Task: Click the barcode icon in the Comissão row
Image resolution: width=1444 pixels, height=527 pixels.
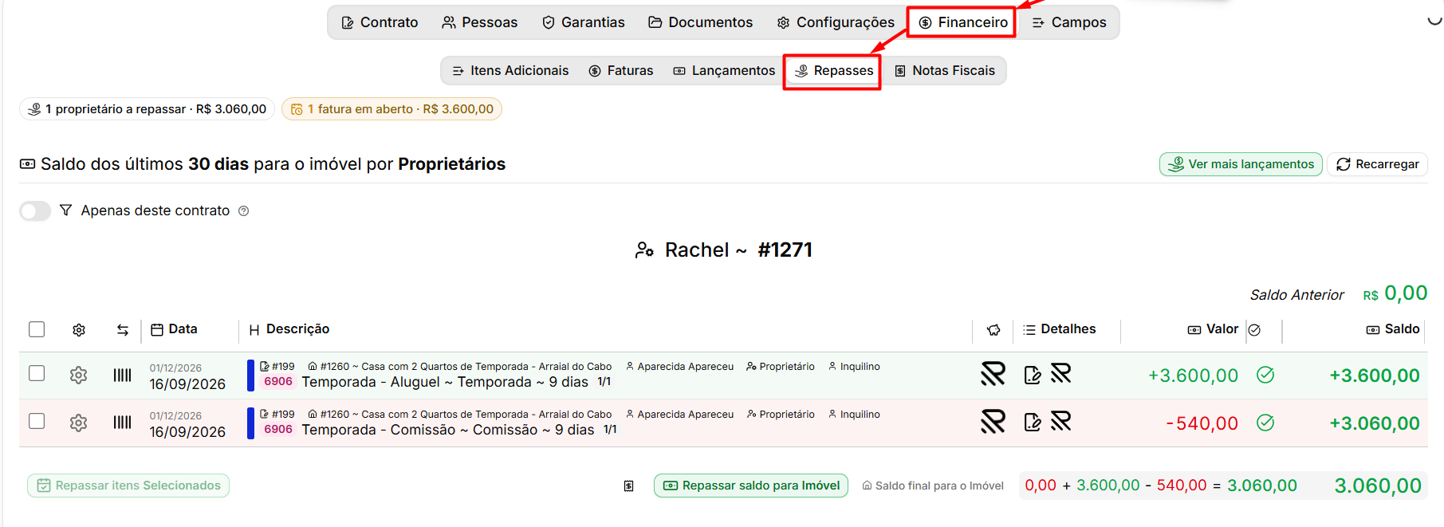Action: tap(122, 423)
